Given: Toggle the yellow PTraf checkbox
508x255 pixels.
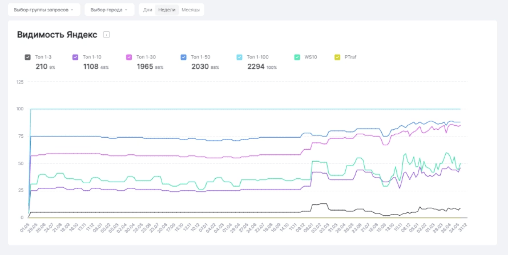Looking at the screenshot, I should pos(337,57).
